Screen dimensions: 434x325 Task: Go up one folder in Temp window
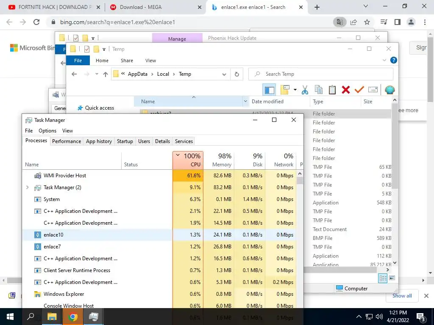(x=105, y=74)
